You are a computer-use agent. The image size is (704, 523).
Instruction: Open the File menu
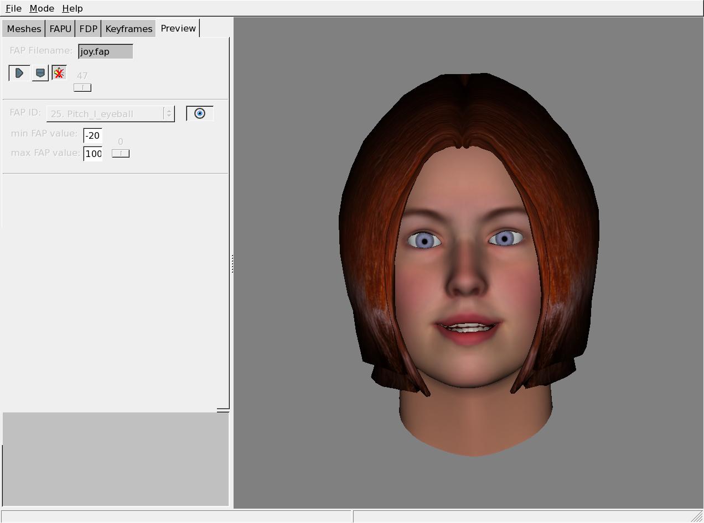(x=13, y=9)
